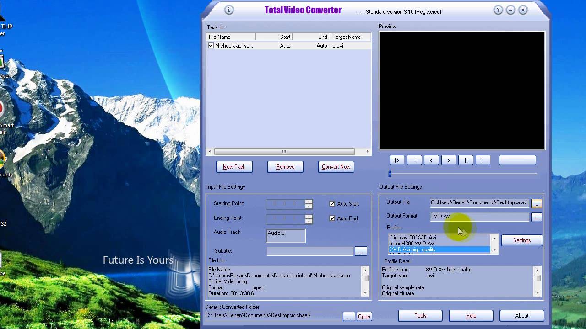Browse for a subtitle file
Image resolution: width=586 pixels, height=329 pixels.
tap(361, 251)
